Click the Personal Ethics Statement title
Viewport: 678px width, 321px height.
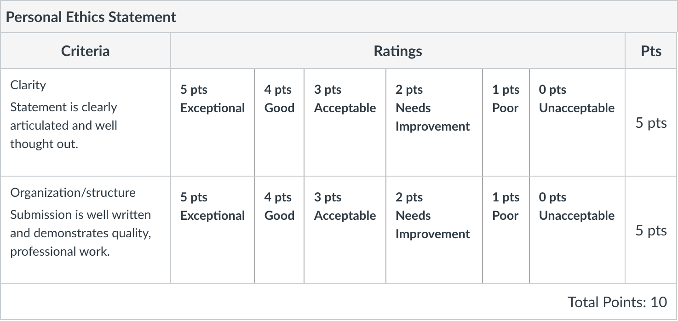pyautogui.click(x=91, y=17)
